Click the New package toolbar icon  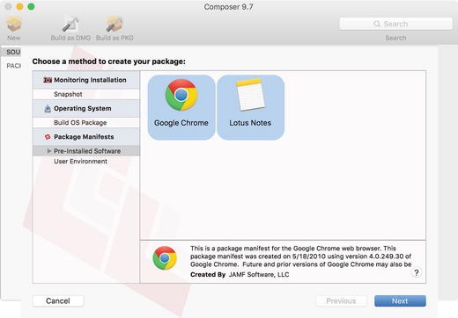click(x=14, y=25)
